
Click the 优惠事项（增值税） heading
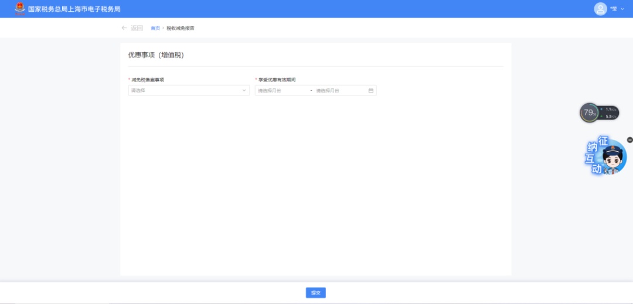pyautogui.click(x=156, y=55)
